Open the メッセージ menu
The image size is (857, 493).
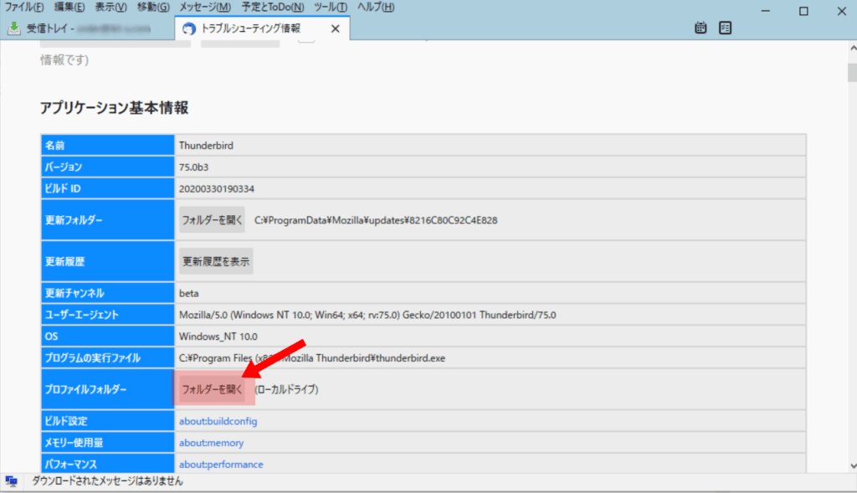205,8
